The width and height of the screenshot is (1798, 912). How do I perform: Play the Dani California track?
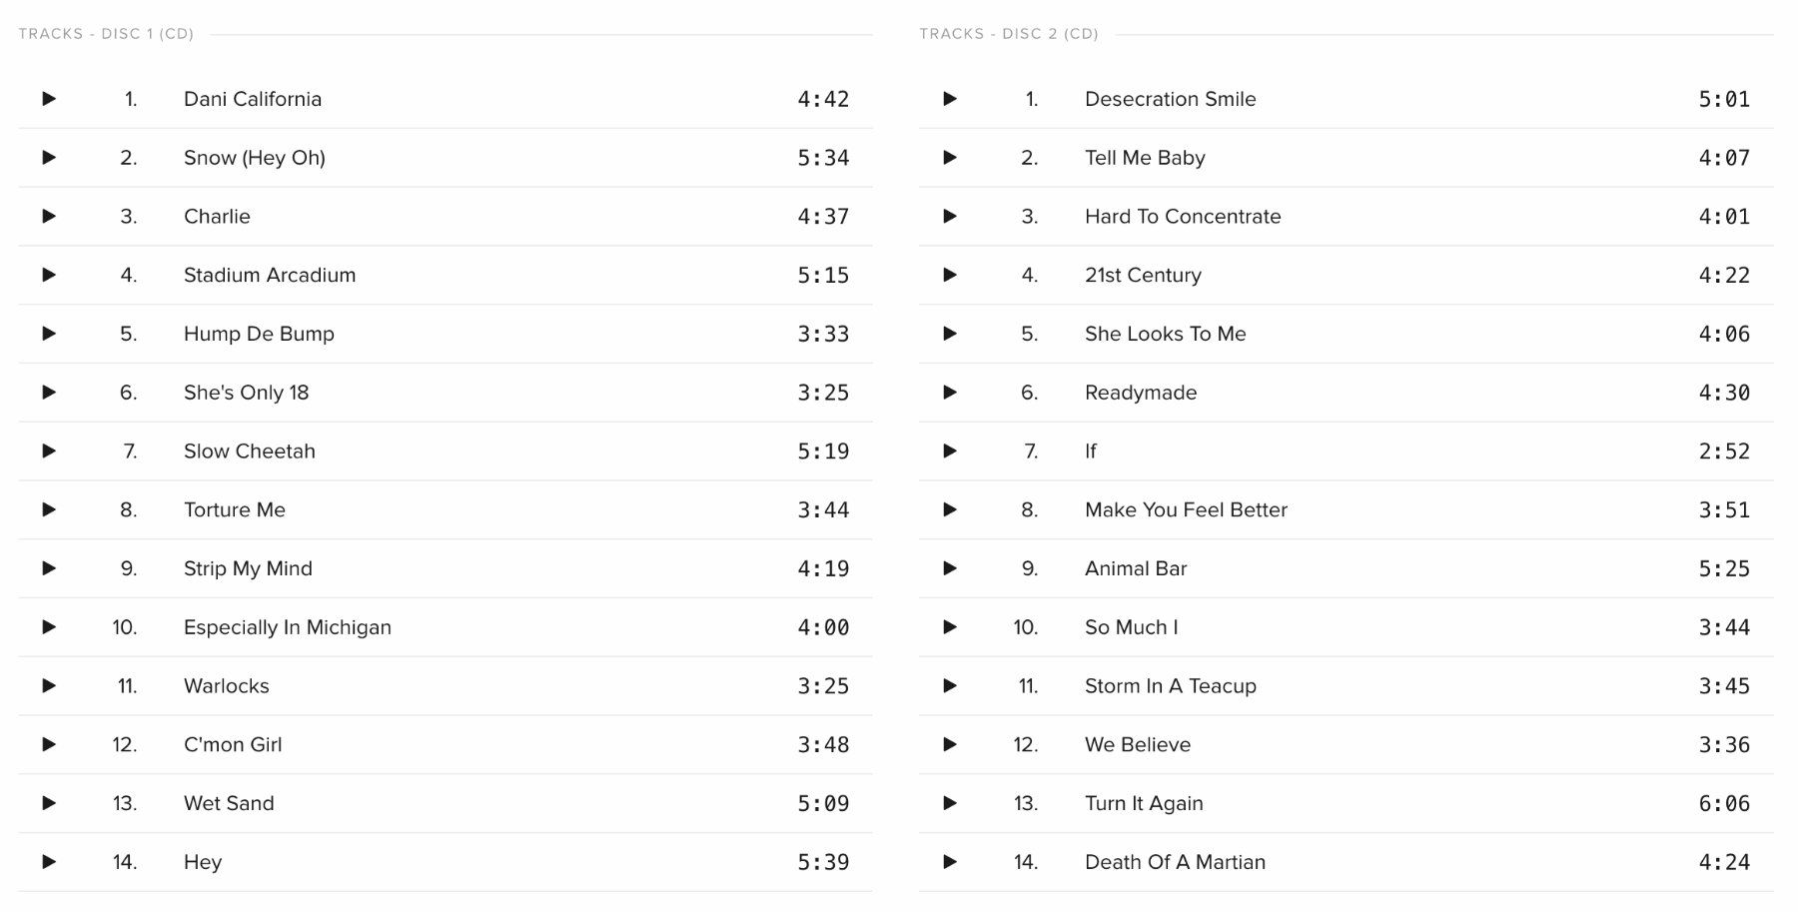49,99
